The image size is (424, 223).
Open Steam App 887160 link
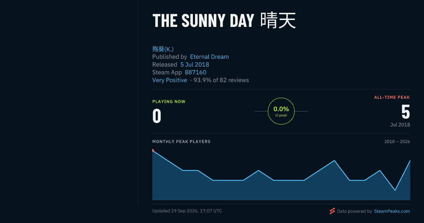[195, 72]
